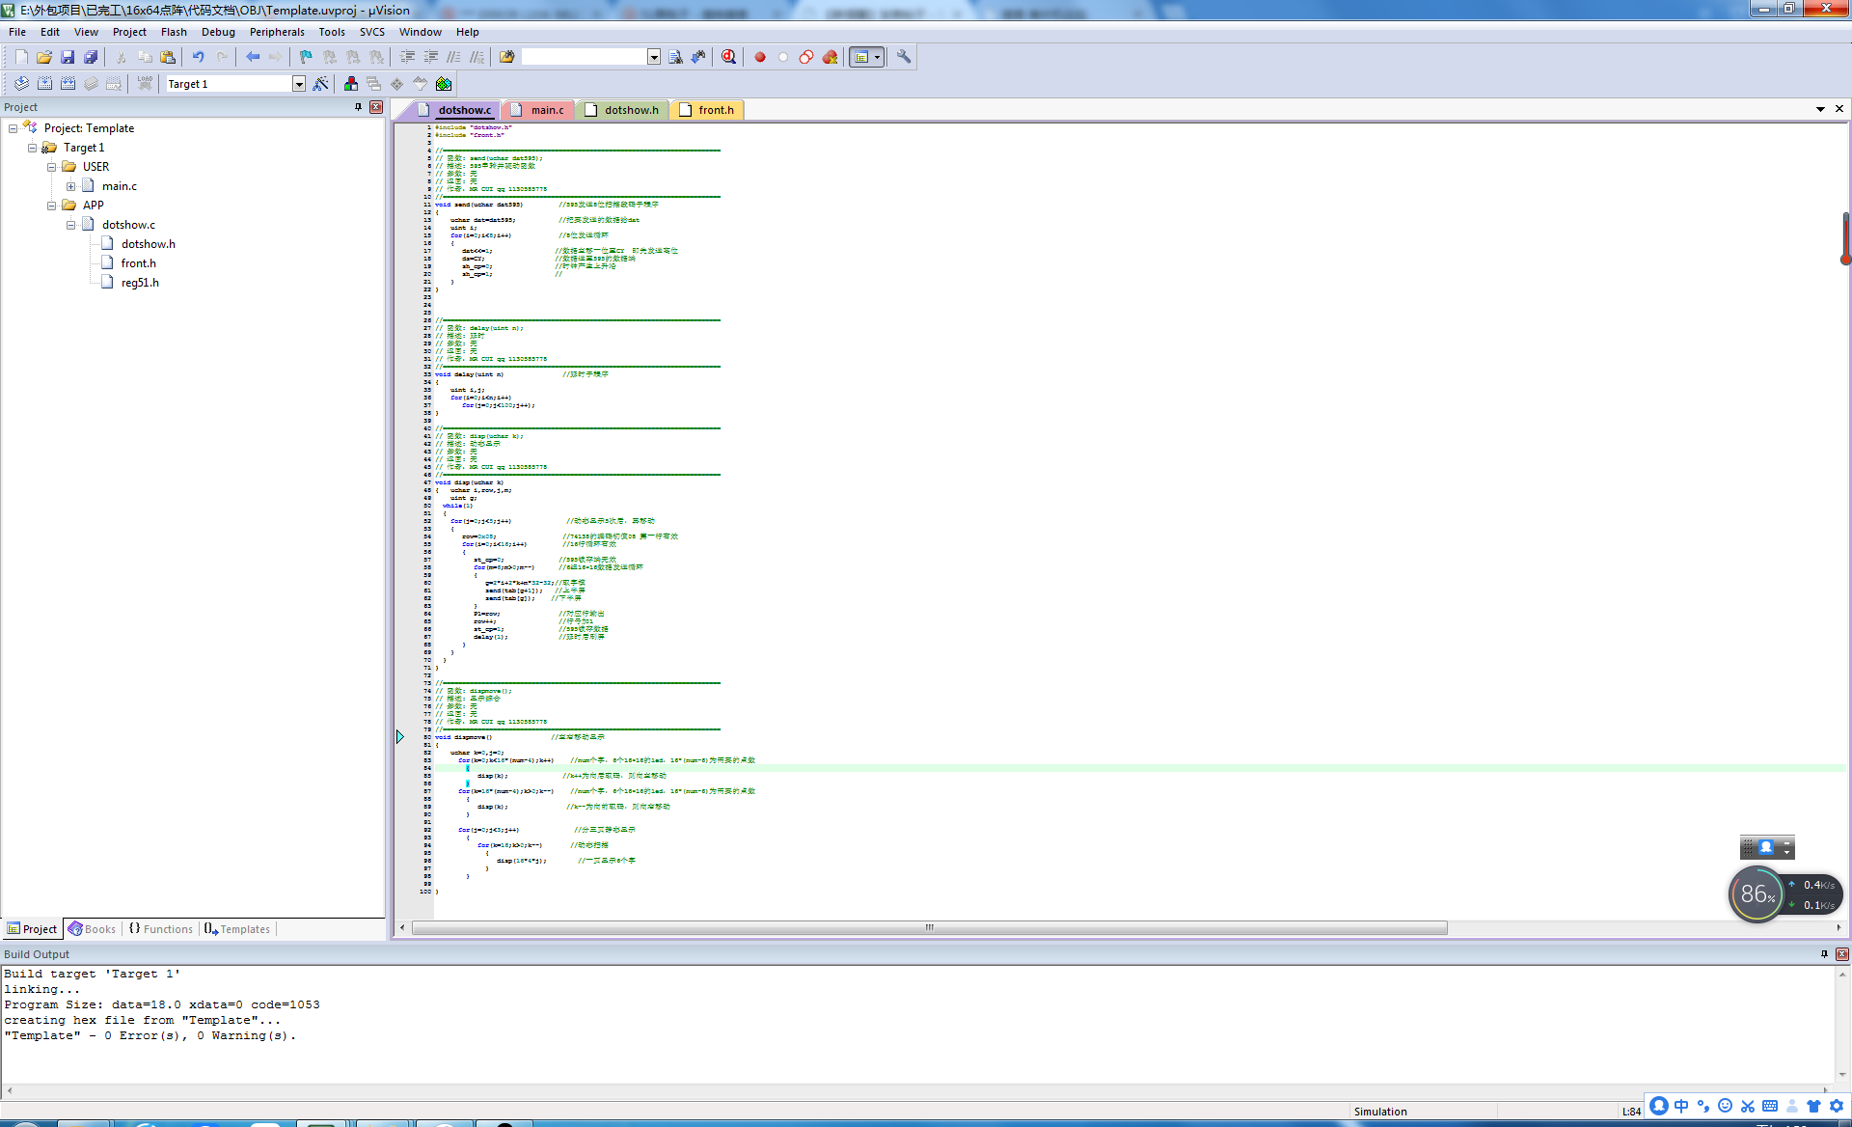Click the Build target icon
The height and width of the screenshot is (1127, 1852).
[x=44, y=84]
